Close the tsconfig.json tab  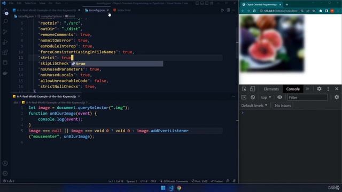point(108,10)
